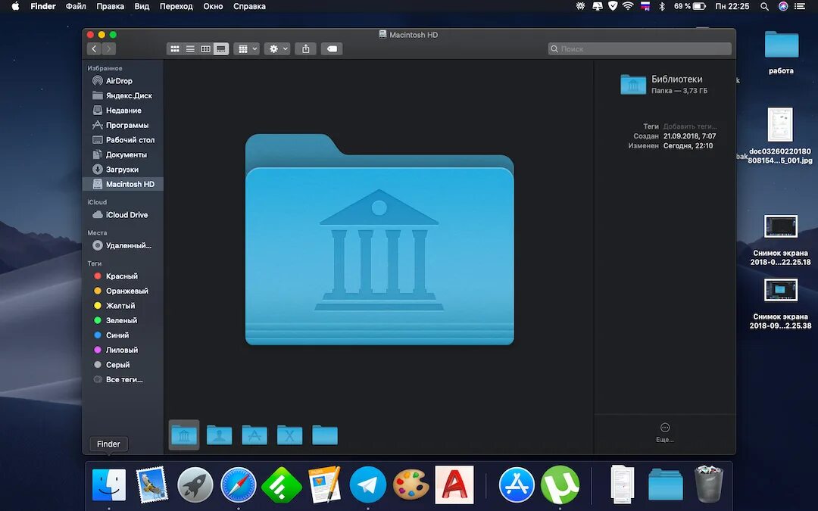The width and height of the screenshot is (818, 511).
Task: Open the Apple menu
Action: point(15,6)
